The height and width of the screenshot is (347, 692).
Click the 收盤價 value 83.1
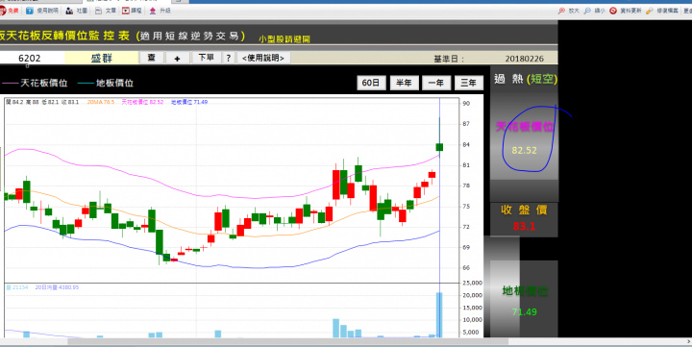[x=525, y=227]
